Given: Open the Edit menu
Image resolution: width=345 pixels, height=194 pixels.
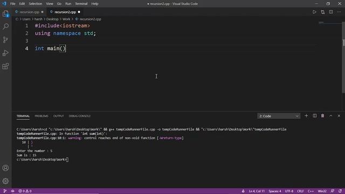Looking at the screenshot, I should coord(22,4).
